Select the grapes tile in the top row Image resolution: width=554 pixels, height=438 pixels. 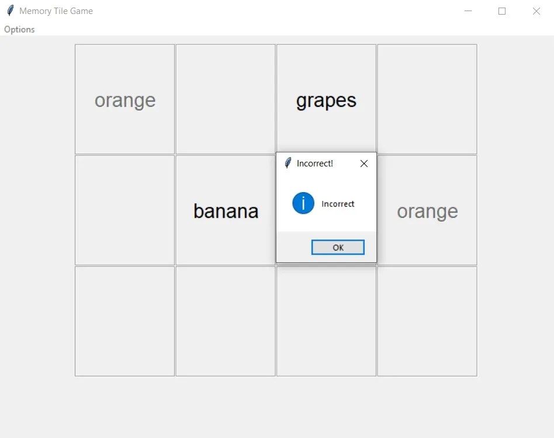(326, 99)
